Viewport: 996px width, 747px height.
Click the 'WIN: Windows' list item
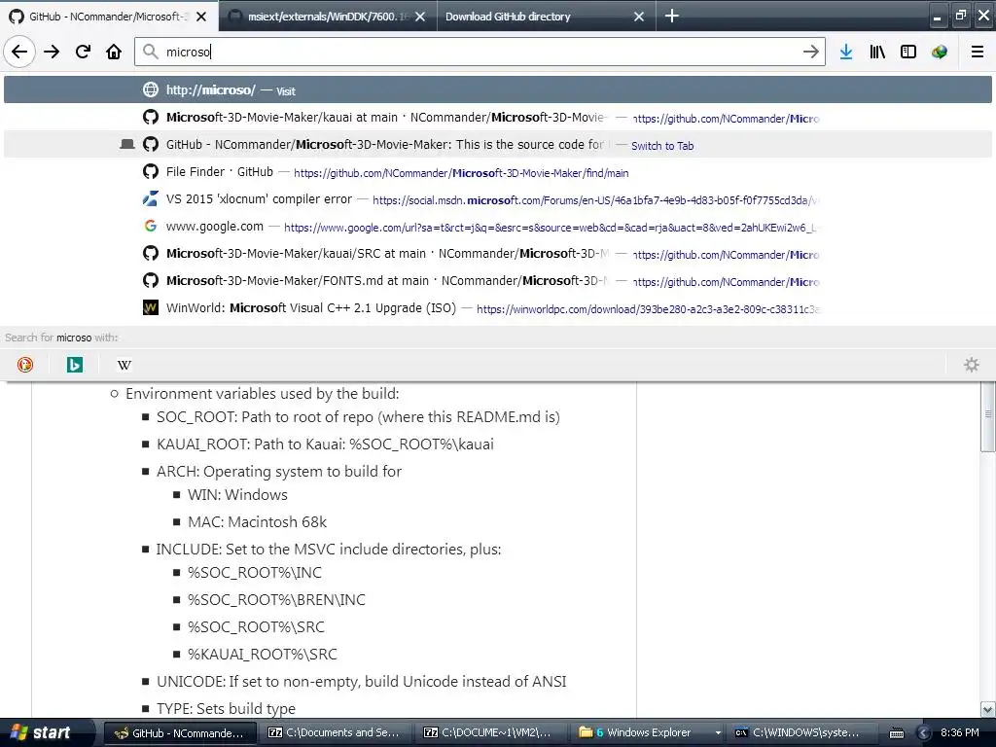(x=237, y=495)
